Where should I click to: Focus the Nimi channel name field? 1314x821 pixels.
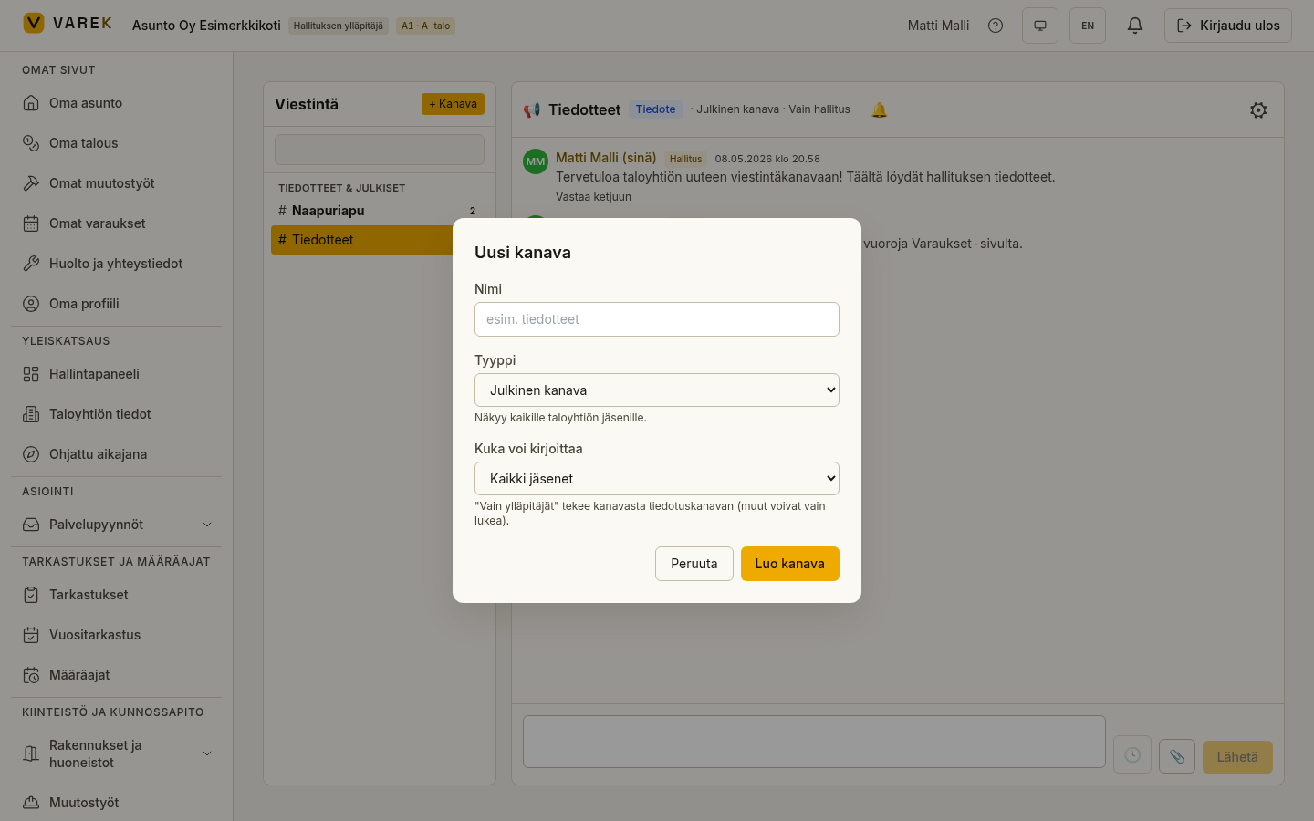[657, 319]
